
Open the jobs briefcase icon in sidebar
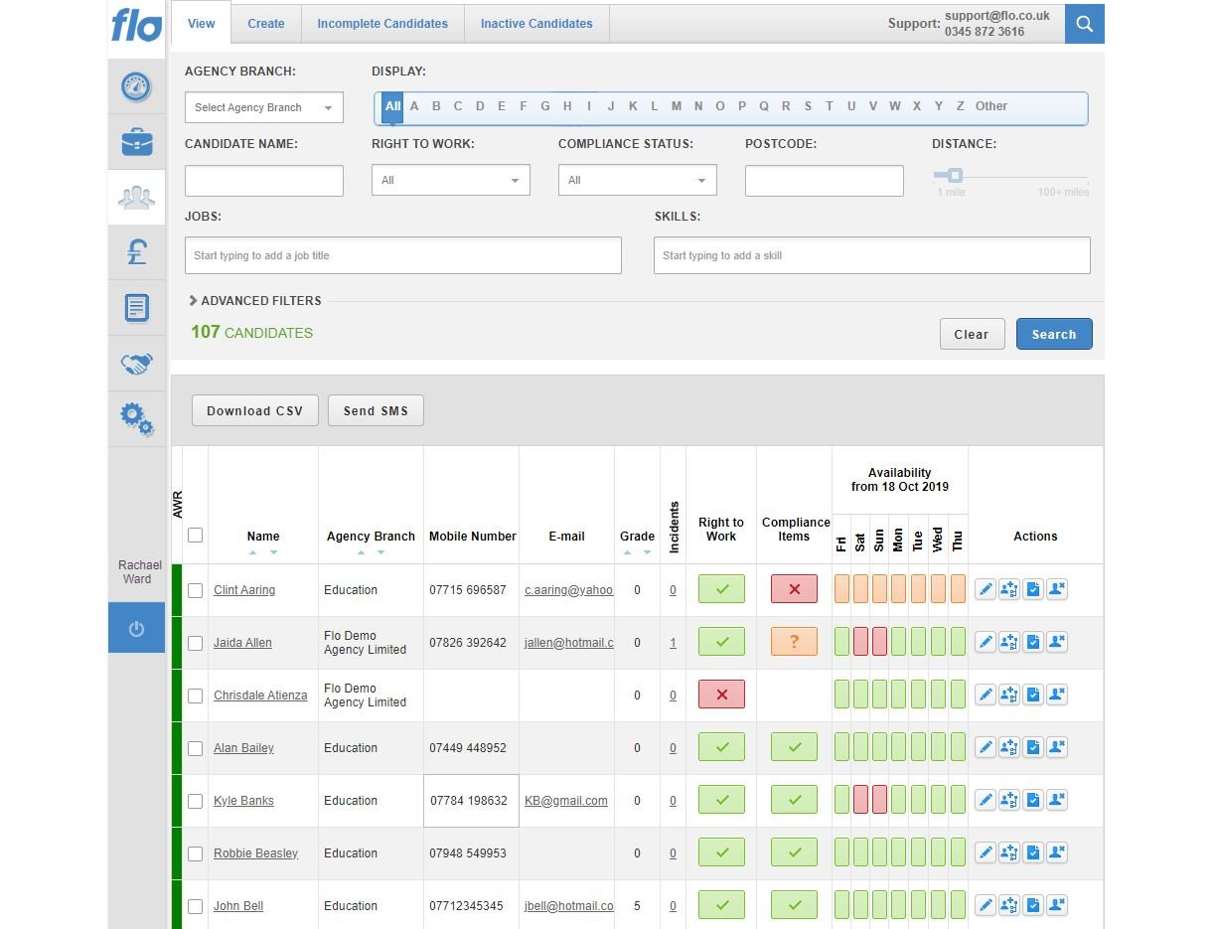(x=136, y=141)
